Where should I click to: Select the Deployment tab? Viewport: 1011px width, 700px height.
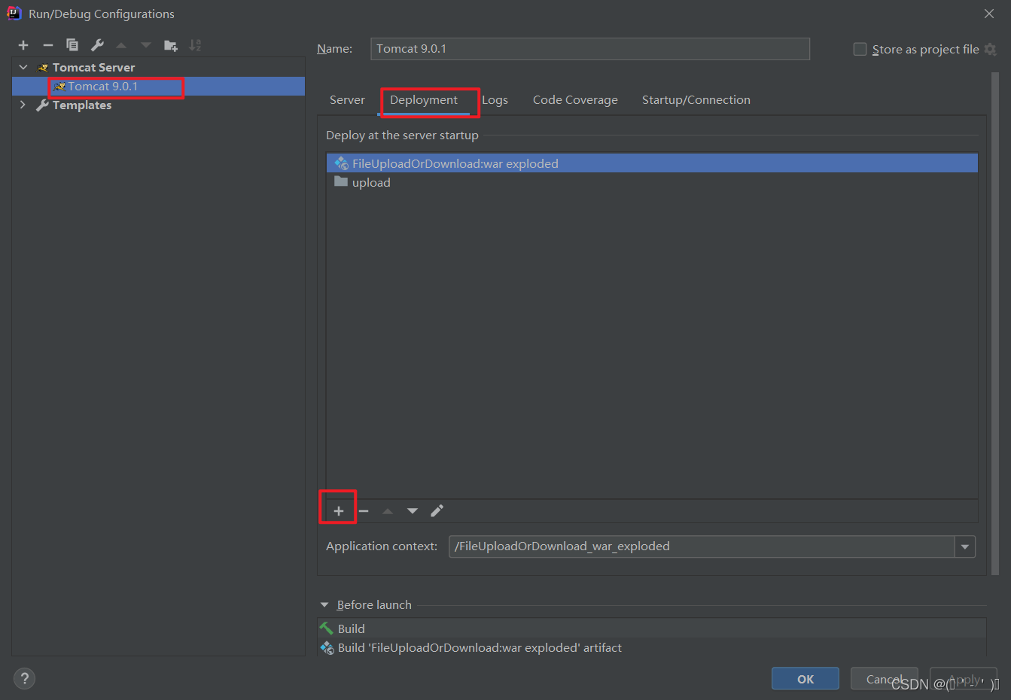(x=424, y=100)
